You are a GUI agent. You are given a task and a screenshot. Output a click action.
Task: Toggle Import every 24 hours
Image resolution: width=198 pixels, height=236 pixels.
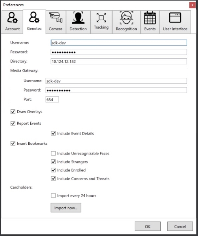coord(53,195)
